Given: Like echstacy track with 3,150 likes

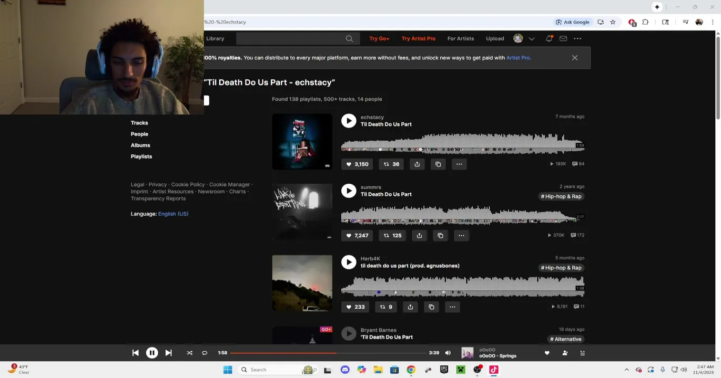Looking at the screenshot, I should (x=357, y=164).
